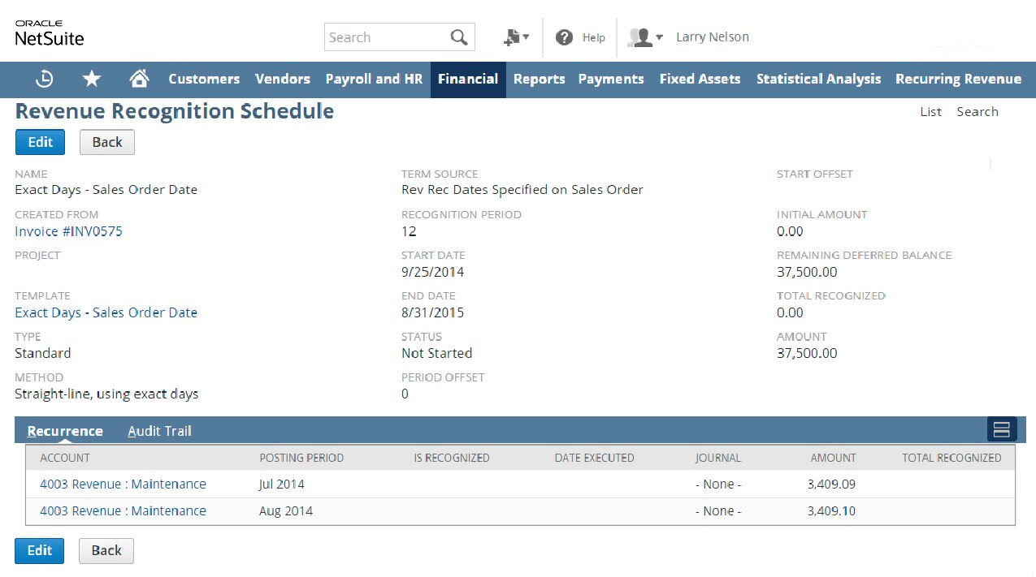Expand the Create New dropdown arrow
Viewport: 1036px width, 577px height.
coord(527,37)
